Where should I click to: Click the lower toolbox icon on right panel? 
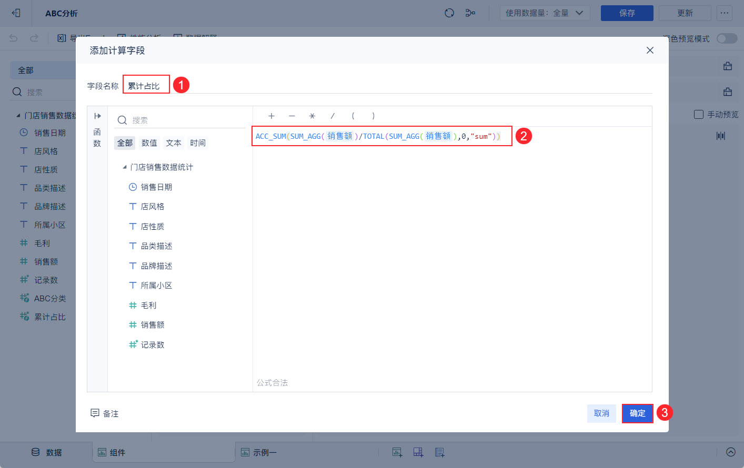tap(728, 92)
